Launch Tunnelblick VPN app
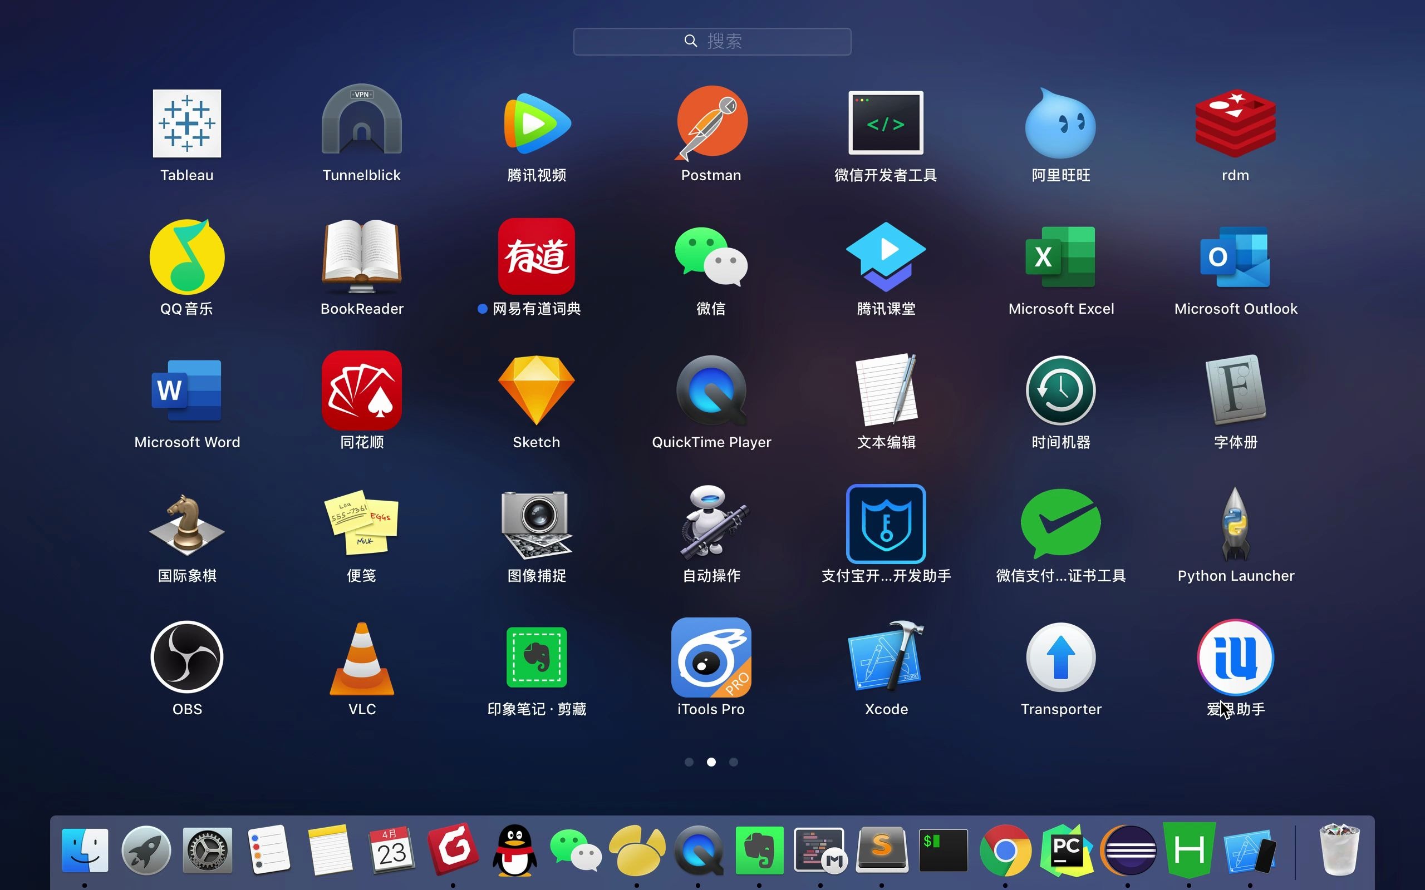 point(362,120)
